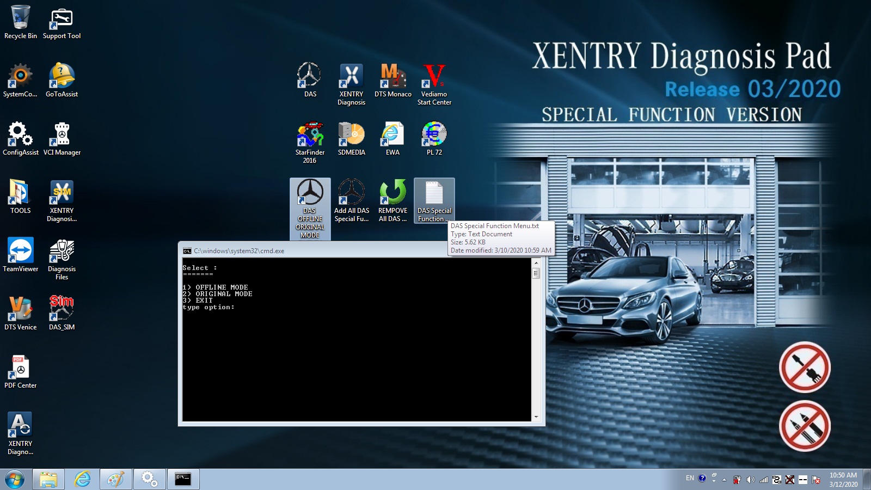Switch keyboard layout via the EN indicator
This screenshot has height=490, width=871.
[690, 479]
